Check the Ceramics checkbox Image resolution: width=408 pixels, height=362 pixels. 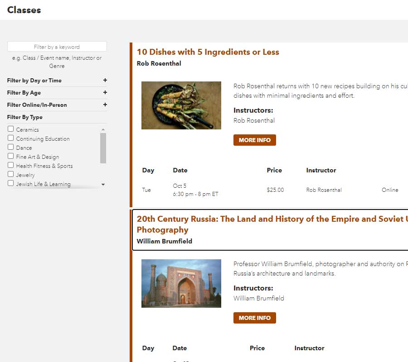coord(11,129)
